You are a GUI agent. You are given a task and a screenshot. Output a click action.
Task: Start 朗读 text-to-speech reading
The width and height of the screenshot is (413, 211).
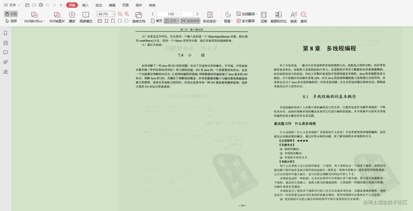pyautogui.click(x=293, y=17)
